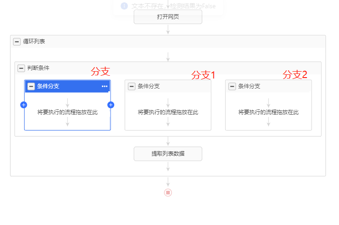This screenshot has height=225, width=339.
Task: Click the drop placeholder text in the selected branch
Action: 68,112
